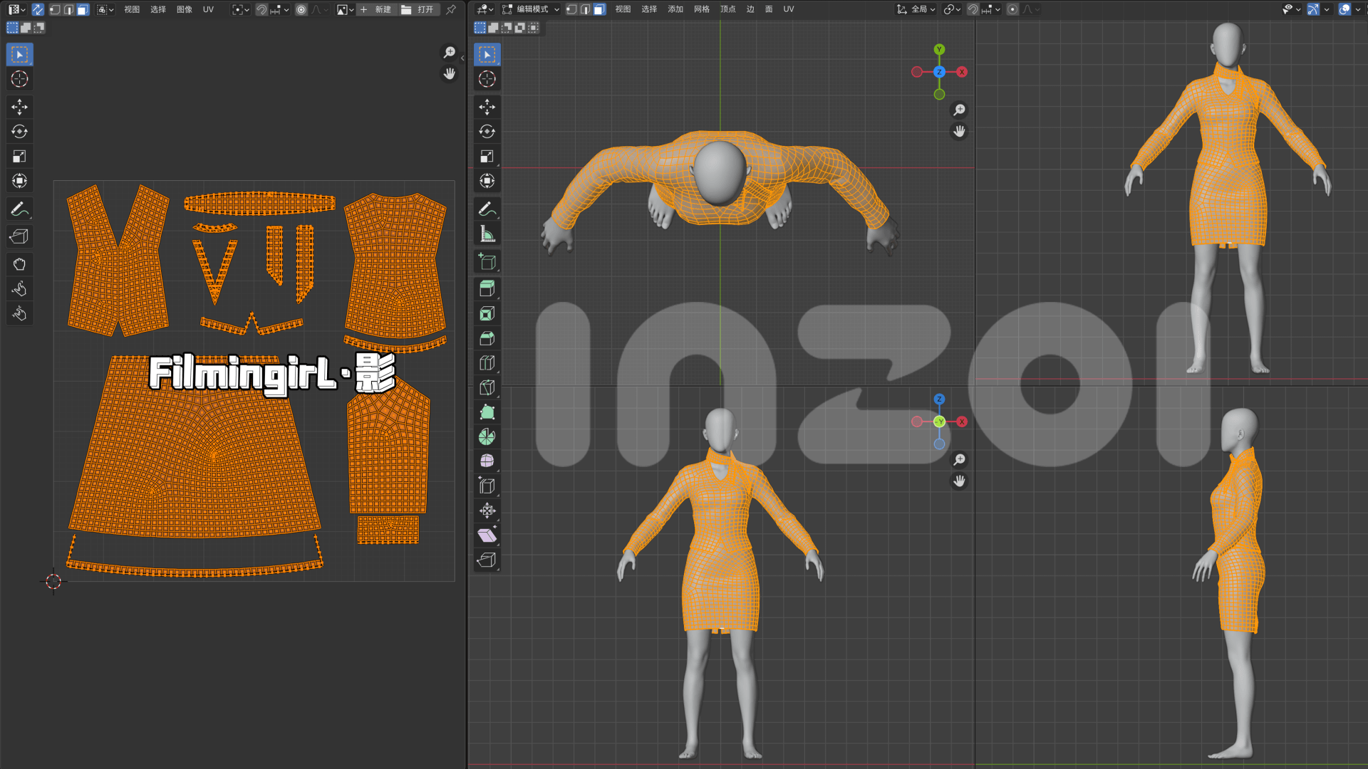The image size is (1368, 769).
Task: Click the 打开 open image button
Action: point(418,9)
